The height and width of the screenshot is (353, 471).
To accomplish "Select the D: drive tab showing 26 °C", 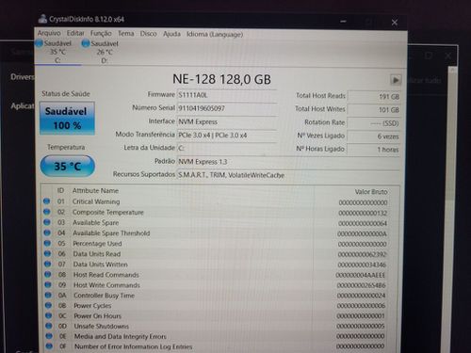I will [x=105, y=52].
